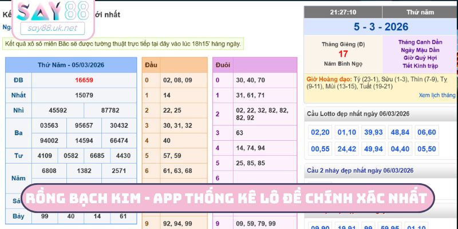Select second prize number 87782
The image size is (458, 229).
110,110
